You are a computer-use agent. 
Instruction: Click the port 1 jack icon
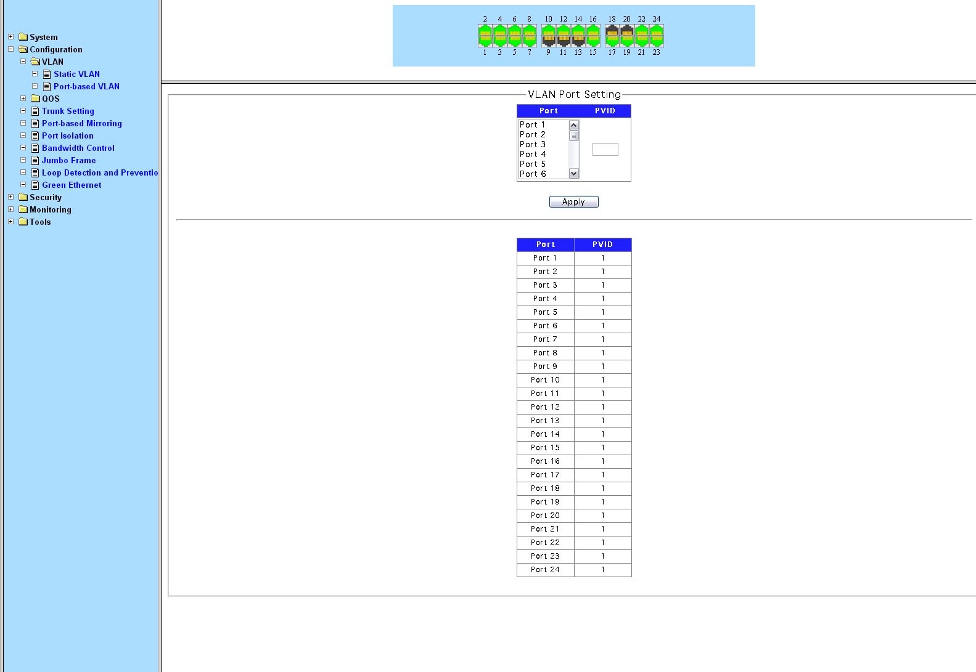pyautogui.click(x=485, y=41)
